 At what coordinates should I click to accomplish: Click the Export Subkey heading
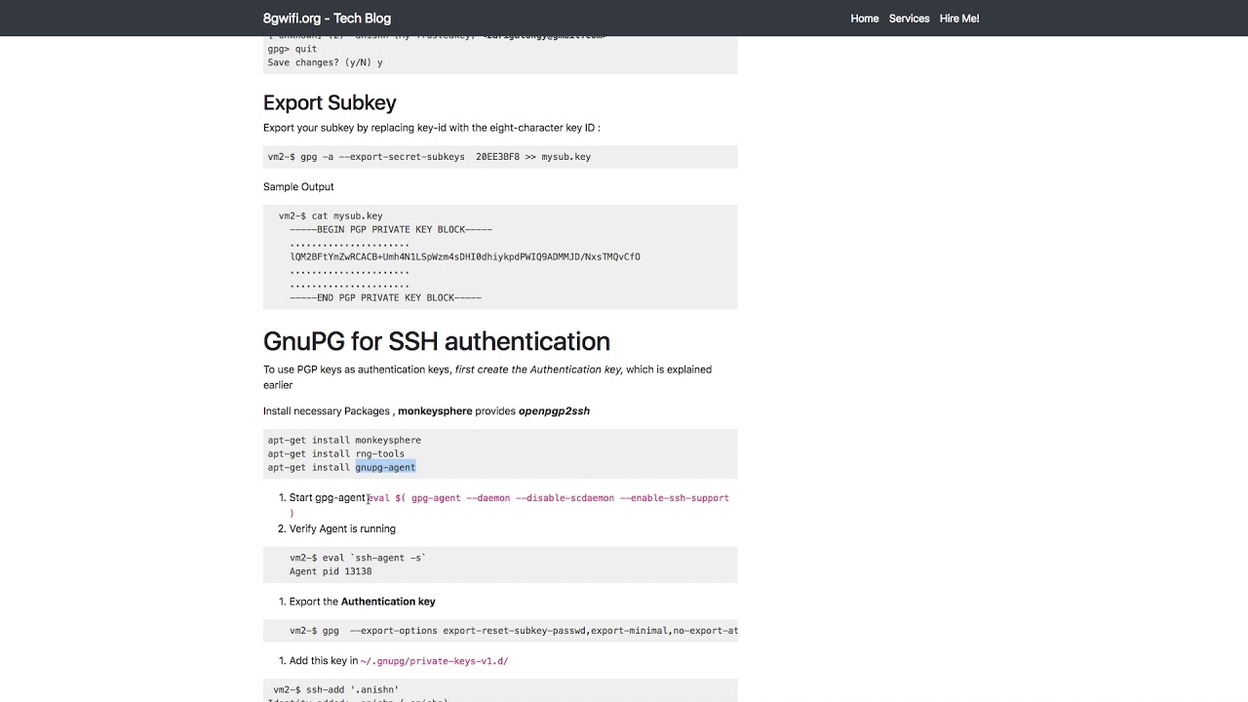330,102
